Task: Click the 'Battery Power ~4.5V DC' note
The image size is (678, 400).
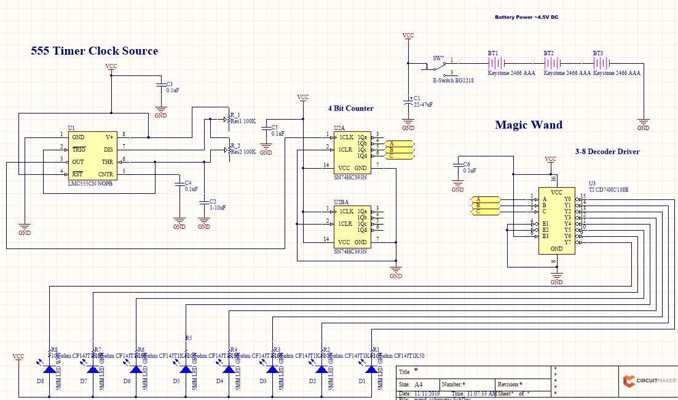Action: click(x=526, y=17)
